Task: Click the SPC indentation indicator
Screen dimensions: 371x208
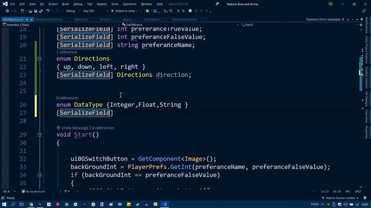Action: click(x=348, y=191)
